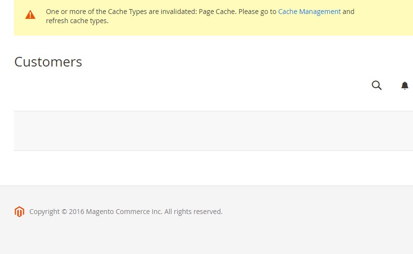Click the 'Please go to' phrase

tap(257, 12)
